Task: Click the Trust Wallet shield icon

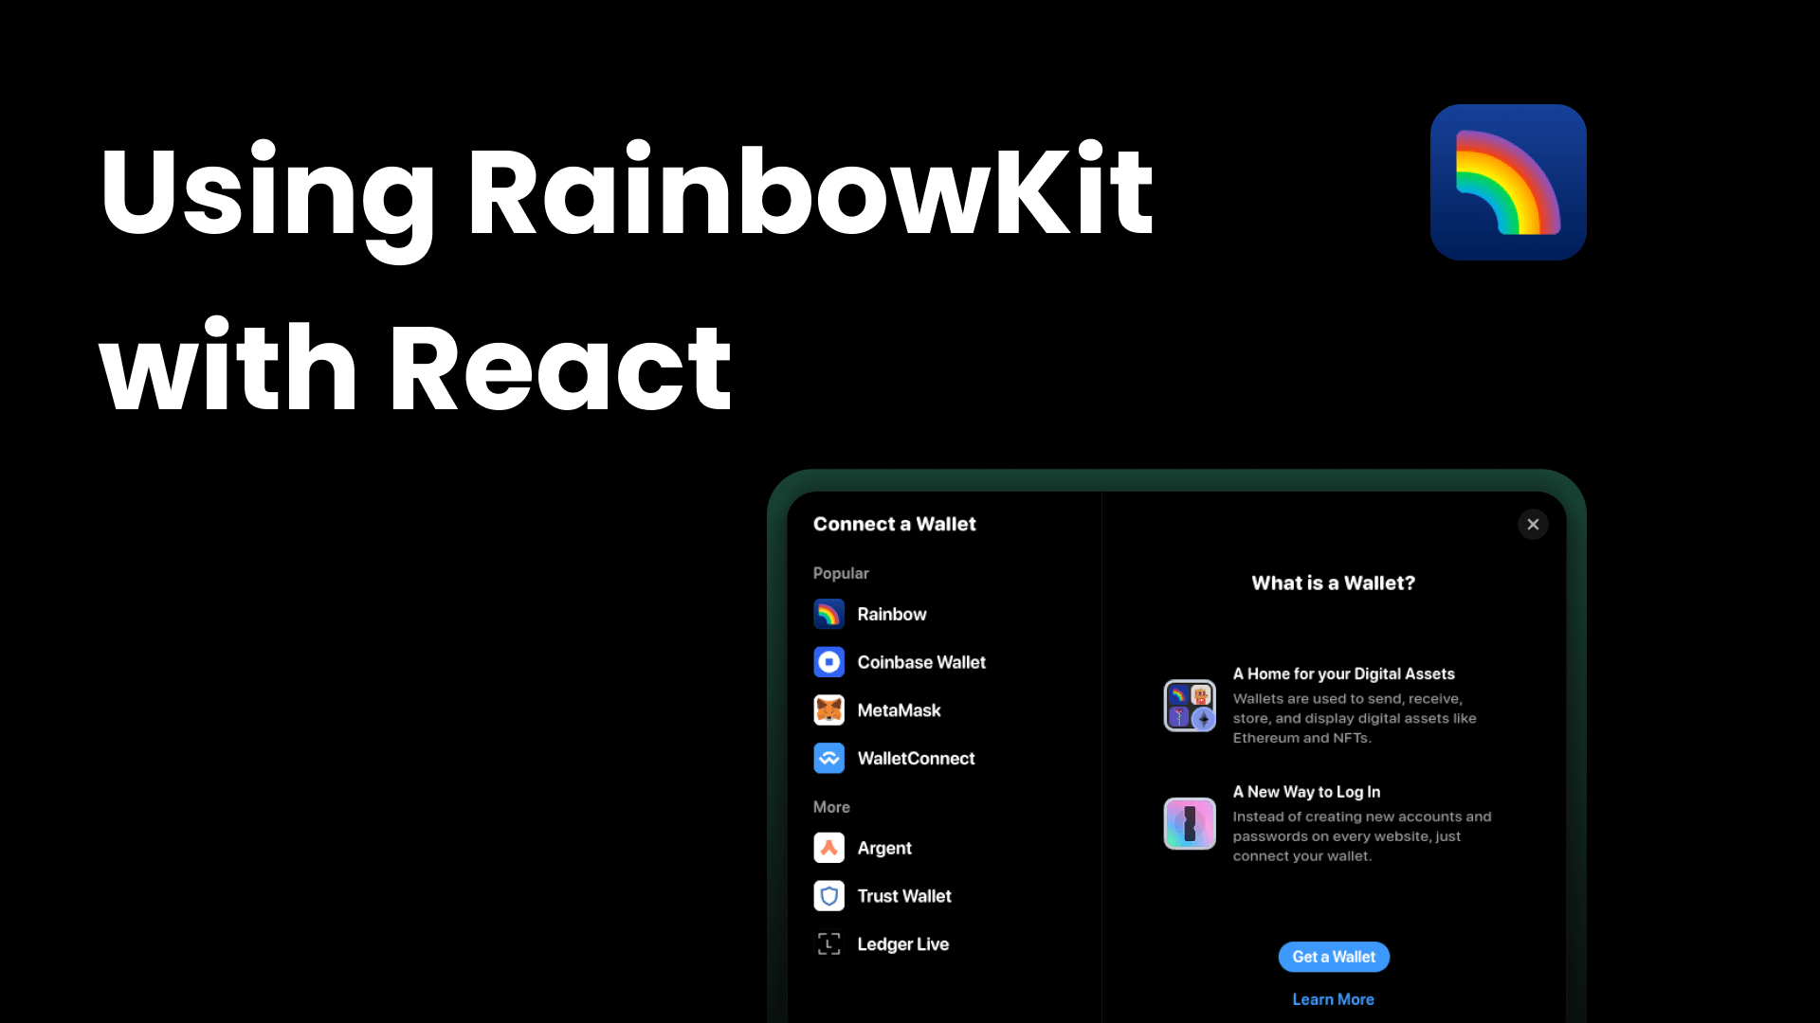Action: (828, 896)
